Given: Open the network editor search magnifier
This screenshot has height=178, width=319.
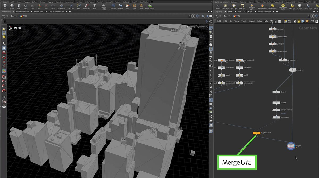Looking at the screenshot, I should (313, 21).
